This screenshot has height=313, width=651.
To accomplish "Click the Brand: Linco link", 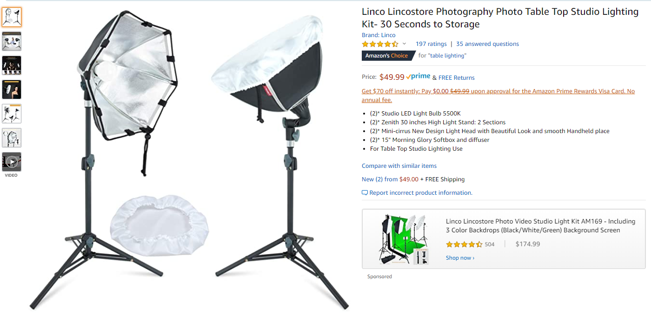I will pyautogui.click(x=379, y=35).
